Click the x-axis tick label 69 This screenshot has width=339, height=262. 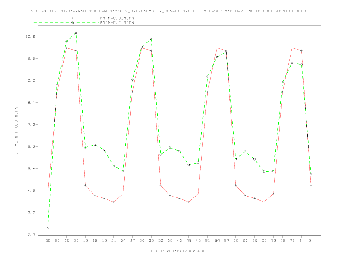pos(264,241)
